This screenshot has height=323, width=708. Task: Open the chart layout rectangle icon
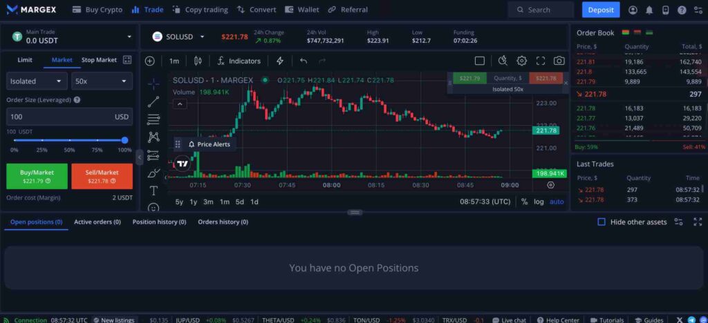tap(480, 61)
